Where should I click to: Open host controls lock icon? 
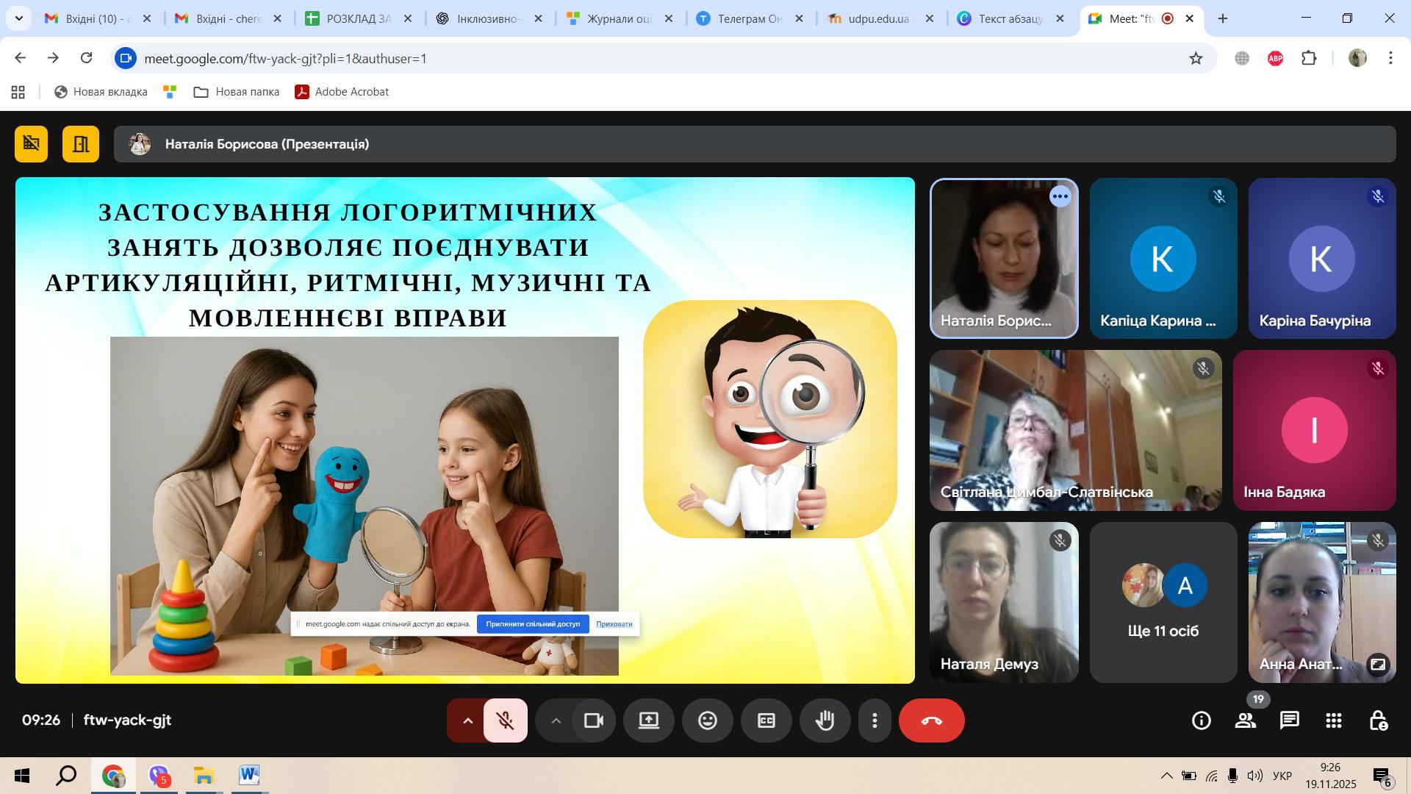tap(1378, 720)
